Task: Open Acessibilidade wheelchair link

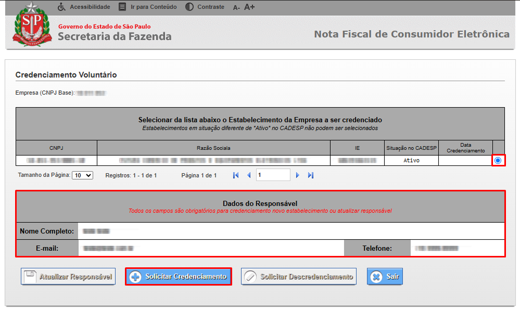Action: pos(62,7)
